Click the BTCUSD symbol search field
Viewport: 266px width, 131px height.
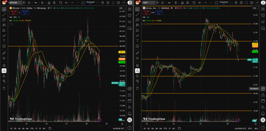coord(16,3)
